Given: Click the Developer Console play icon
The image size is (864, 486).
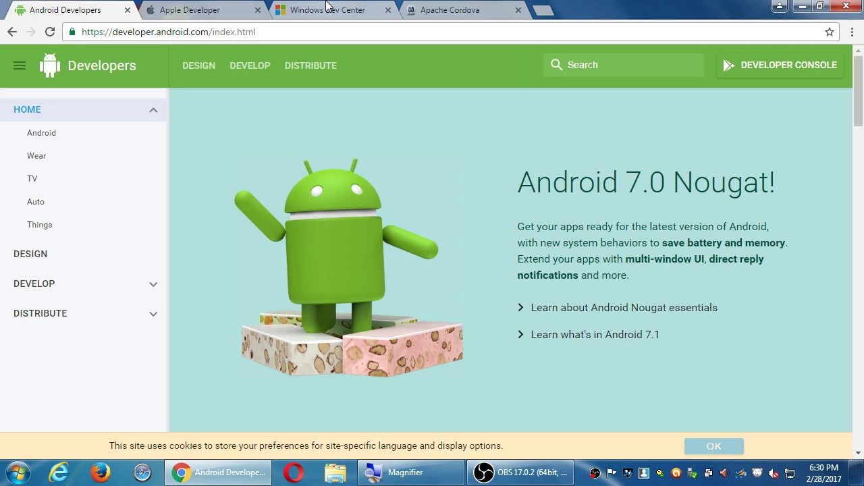Looking at the screenshot, I should point(728,65).
